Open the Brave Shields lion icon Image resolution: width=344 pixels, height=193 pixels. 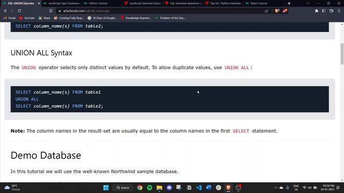[x=277, y=11]
